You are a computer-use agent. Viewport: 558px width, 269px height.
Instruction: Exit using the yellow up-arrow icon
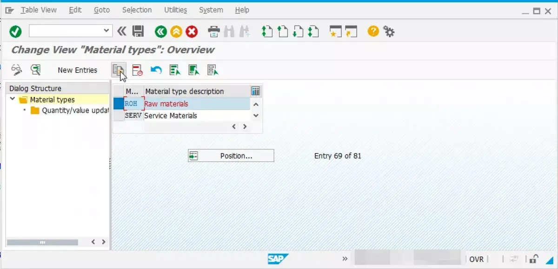176,32
